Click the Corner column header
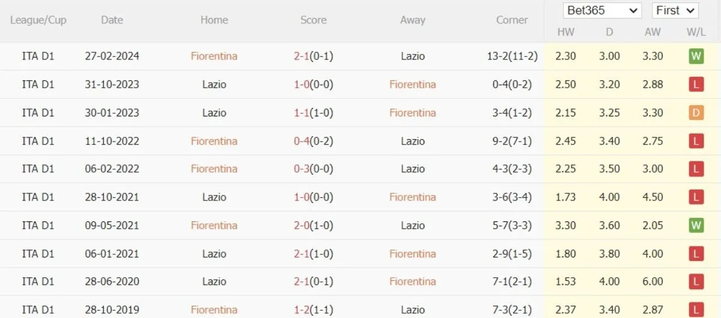Viewport: 721px width, 318px height. point(512,20)
